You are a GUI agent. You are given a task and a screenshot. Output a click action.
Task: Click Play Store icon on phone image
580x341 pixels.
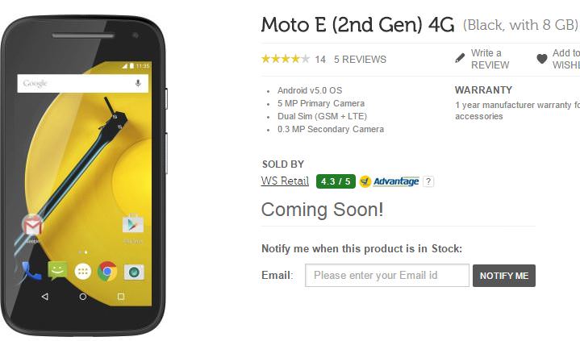133,224
